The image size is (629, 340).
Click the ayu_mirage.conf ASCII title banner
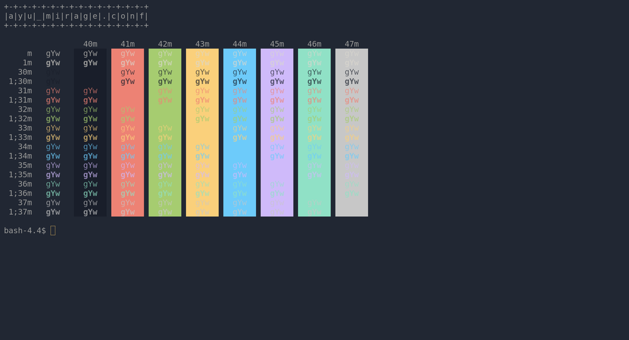point(76,17)
